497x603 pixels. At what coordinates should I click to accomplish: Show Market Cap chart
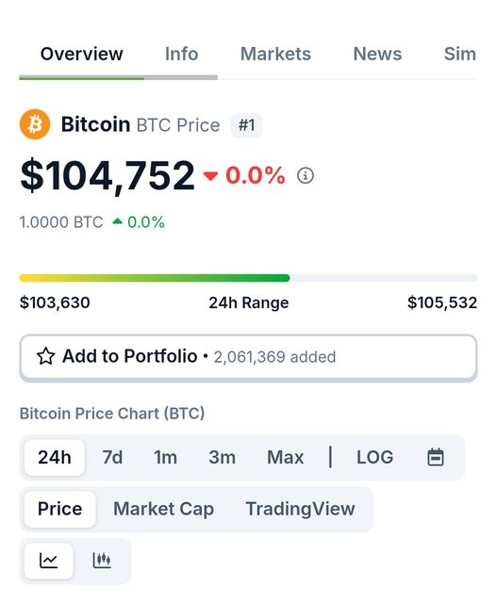[163, 509]
